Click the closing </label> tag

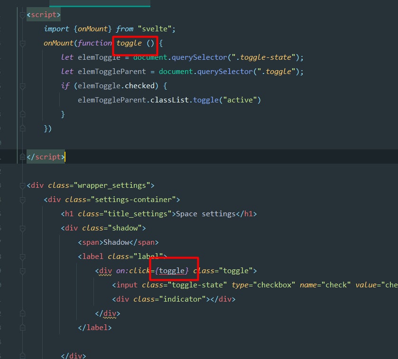coord(95,328)
